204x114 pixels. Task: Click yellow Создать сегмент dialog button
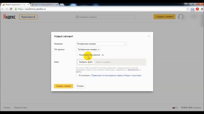click(x=63, y=86)
